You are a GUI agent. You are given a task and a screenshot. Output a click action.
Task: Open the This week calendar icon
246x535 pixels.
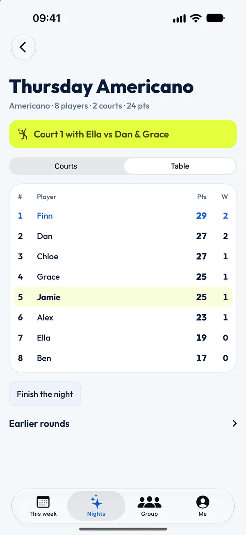tap(43, 502)
